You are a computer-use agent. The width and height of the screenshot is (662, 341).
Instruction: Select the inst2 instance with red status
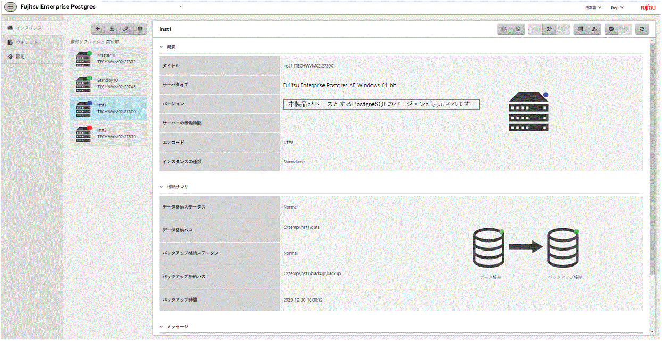pyautogui.click(x=109, y=133)
